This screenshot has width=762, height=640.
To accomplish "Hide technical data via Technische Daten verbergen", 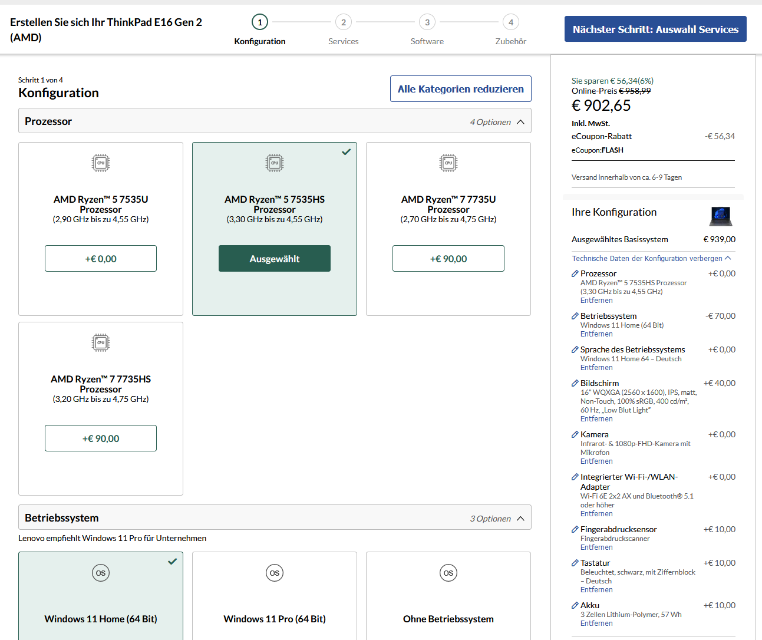I will click(651, 258).
